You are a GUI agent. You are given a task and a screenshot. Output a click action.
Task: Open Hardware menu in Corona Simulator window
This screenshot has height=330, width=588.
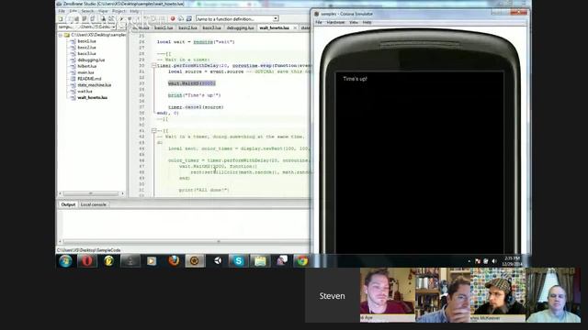(335, 22)
